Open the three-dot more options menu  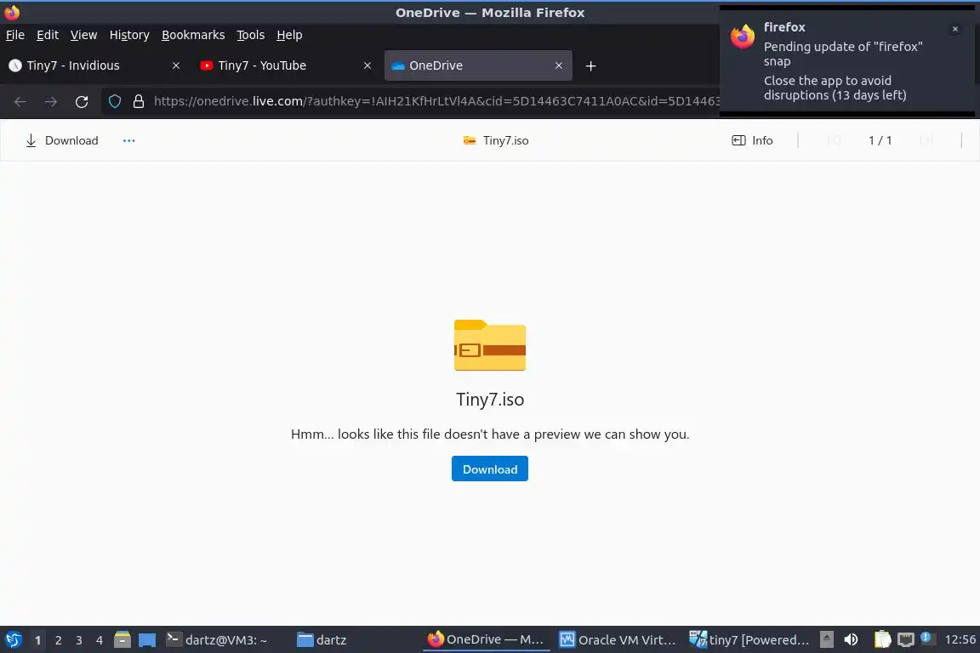[x=128, y=140]
